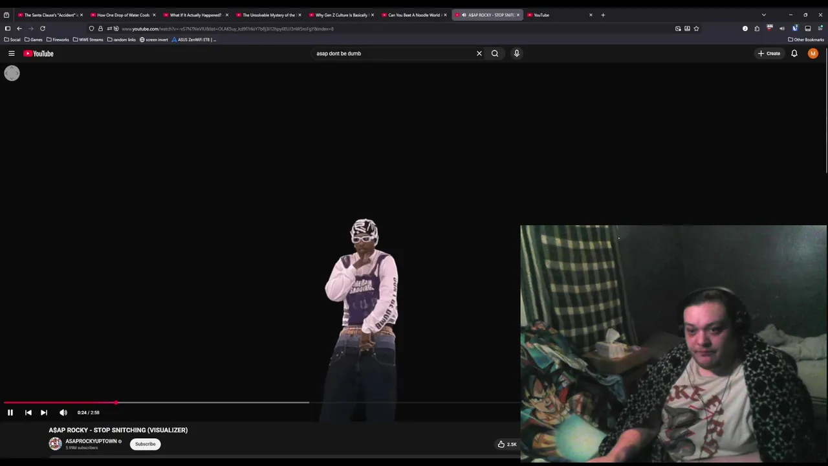This screenshot has height=466, width=828.
Task: Open new tab with plus button
Action: pyautogui.click(x=603, y=15)
